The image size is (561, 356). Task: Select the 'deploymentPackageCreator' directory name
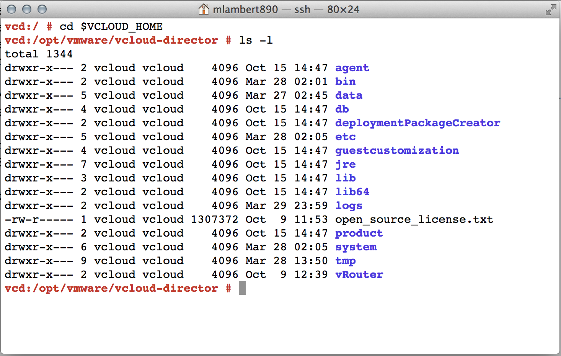click(x=417, y=123)
